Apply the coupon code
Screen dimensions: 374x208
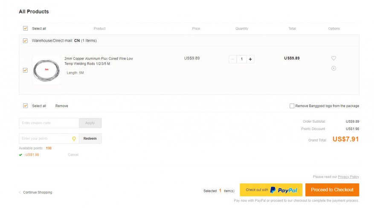[x=90, y=123]
